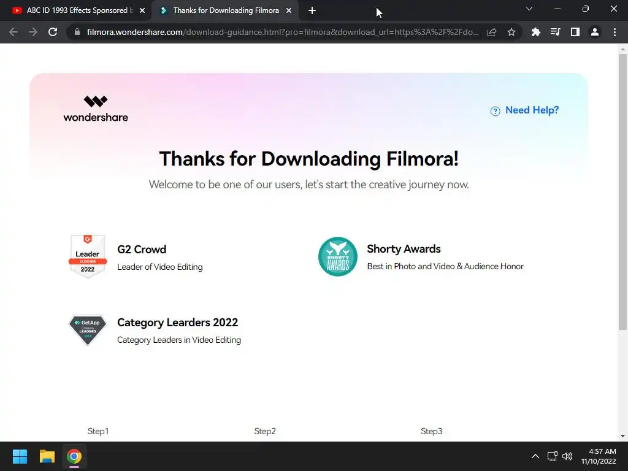628x471 pixels.
Task: Click the Category Learders 2022 heading
Action: point(177,323)
